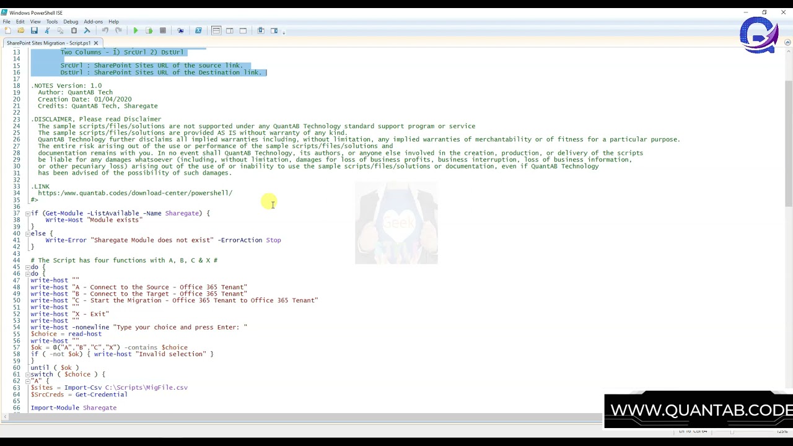The height and width of the screenshot is (446, 793).
Task: Click the horizontal scrollbar of the script pane
Action: point(301,416)
